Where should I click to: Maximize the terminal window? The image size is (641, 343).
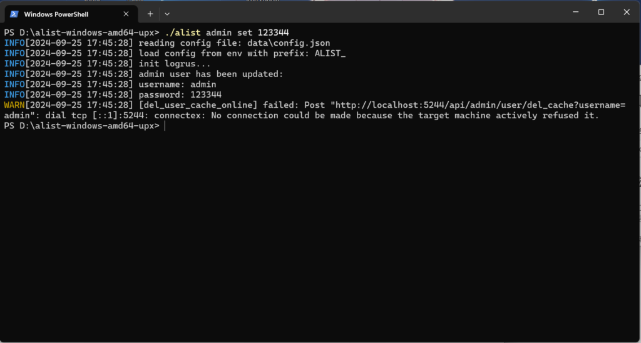pos(601,13)
